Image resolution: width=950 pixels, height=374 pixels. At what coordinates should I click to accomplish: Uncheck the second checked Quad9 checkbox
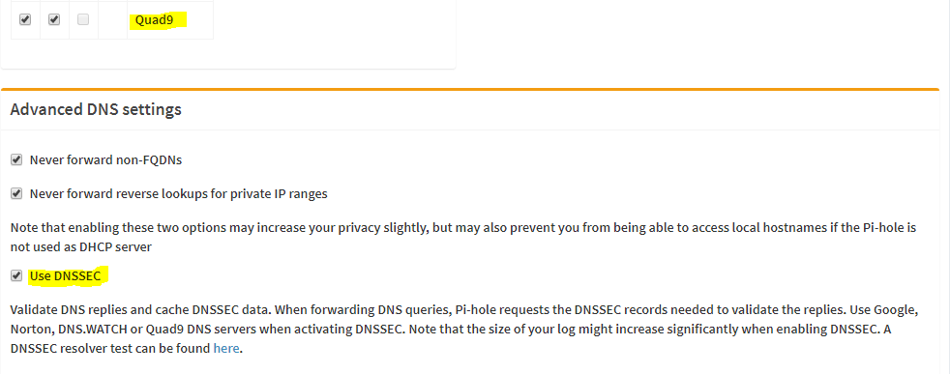pyautogui.click(x=54, y=19)
